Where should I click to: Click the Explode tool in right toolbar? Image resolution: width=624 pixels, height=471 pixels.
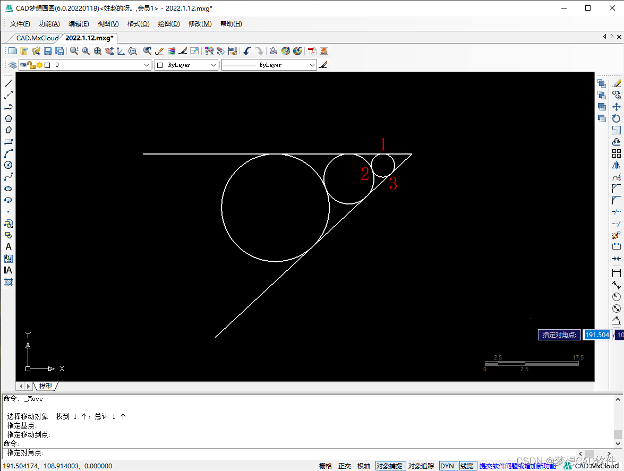pyautogui.click(x=617, y=235)
